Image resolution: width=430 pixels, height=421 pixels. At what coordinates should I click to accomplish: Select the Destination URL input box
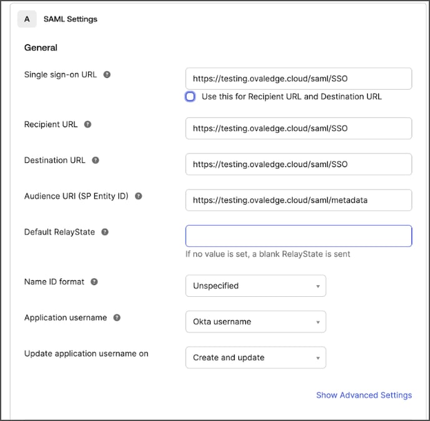coord(299,164)
